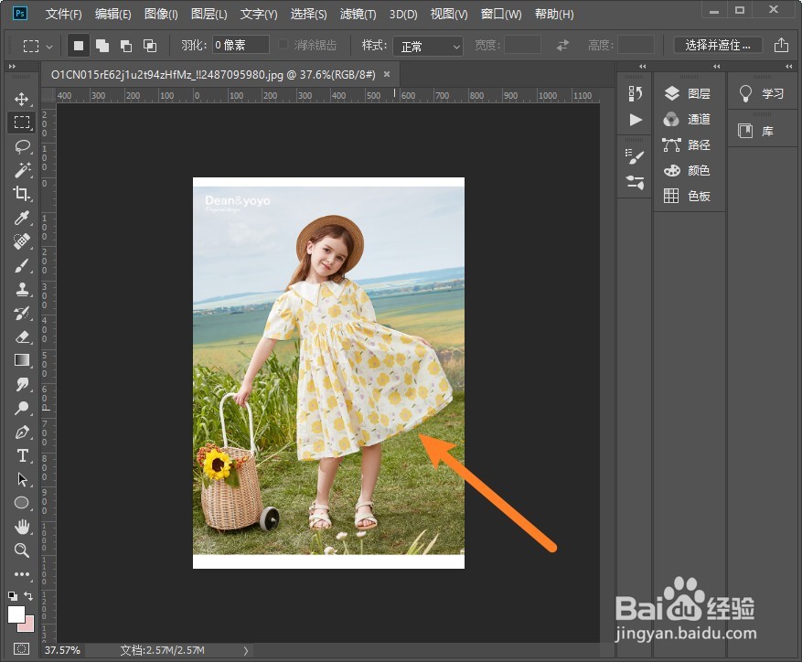This screenshot has height=662, width=802.
Task: Open the 滤镜(T) menu
Action: coord(358,15)
